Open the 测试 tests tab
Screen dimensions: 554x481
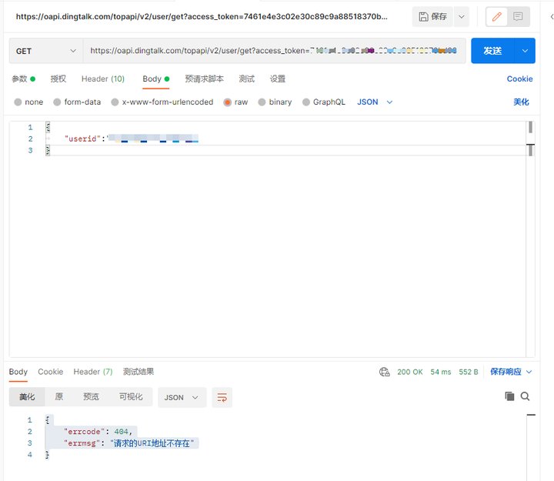pyautogui.click(x=247, y=78)
